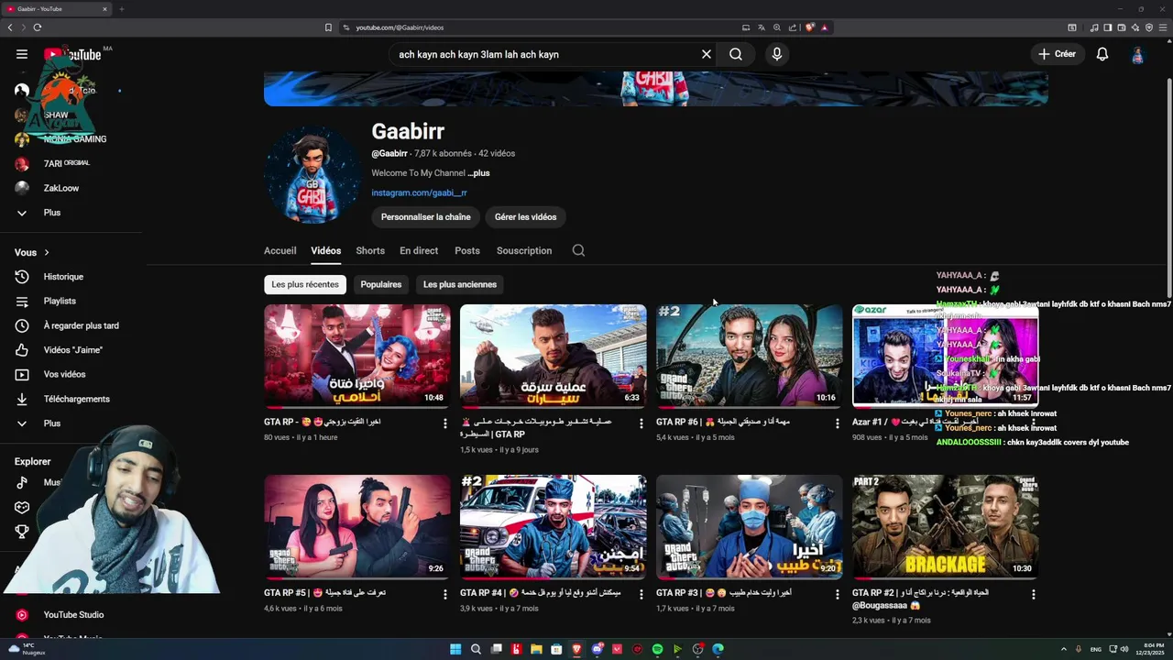
Task: Open Vidéos "J'aime" liked list
Action: coord(71,350)
